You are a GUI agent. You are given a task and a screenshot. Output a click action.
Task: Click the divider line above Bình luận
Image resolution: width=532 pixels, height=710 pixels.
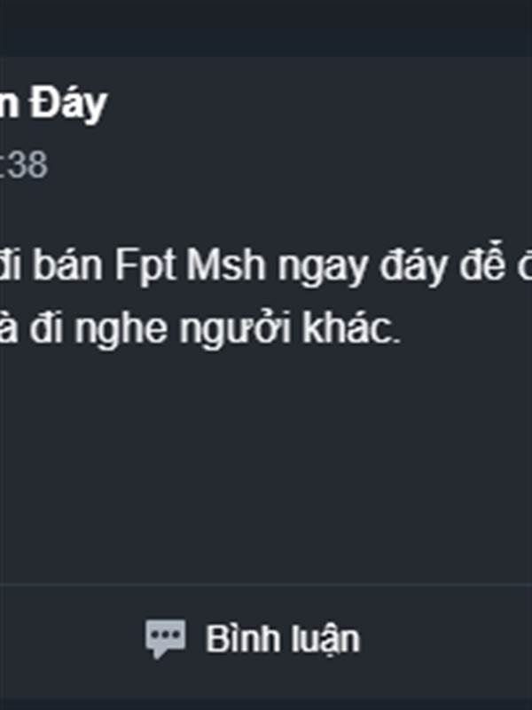(266, 585)
